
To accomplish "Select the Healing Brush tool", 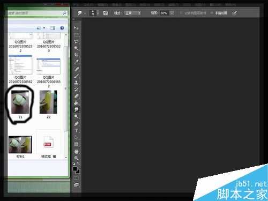I will click(76, 69).
